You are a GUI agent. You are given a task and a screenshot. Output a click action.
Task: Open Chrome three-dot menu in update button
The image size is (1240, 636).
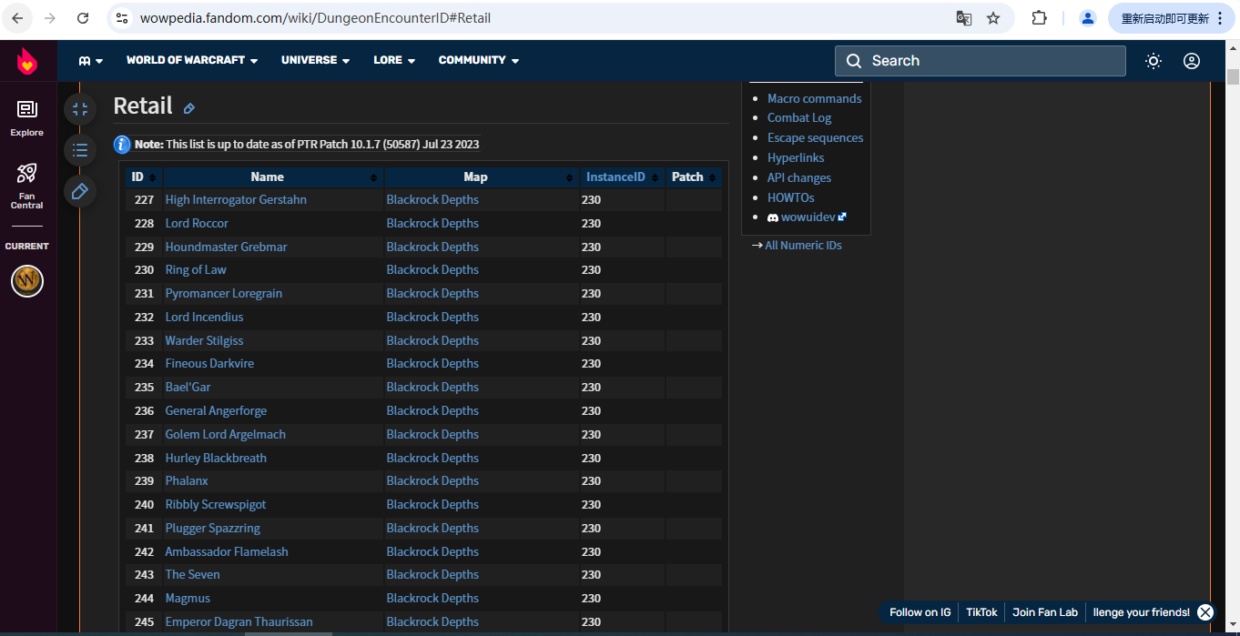coord(1220,18)
